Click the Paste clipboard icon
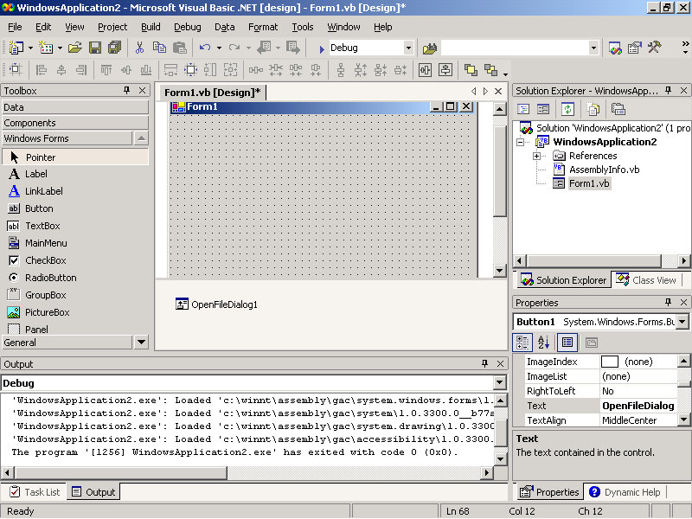The width and height of the screenshot is (692, 519). tap(180, 48)
